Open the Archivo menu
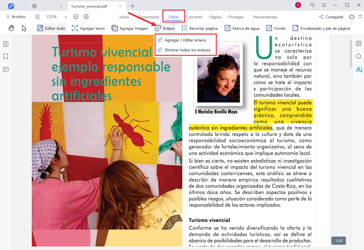The image size is (364, 250). coord(16,17)
